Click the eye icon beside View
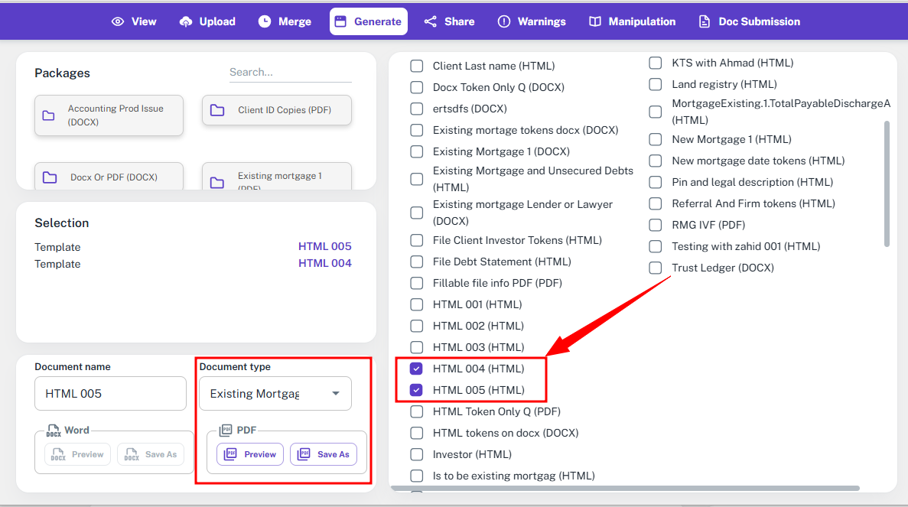Viewport: 908px width, 507px height. pos(117,21)
